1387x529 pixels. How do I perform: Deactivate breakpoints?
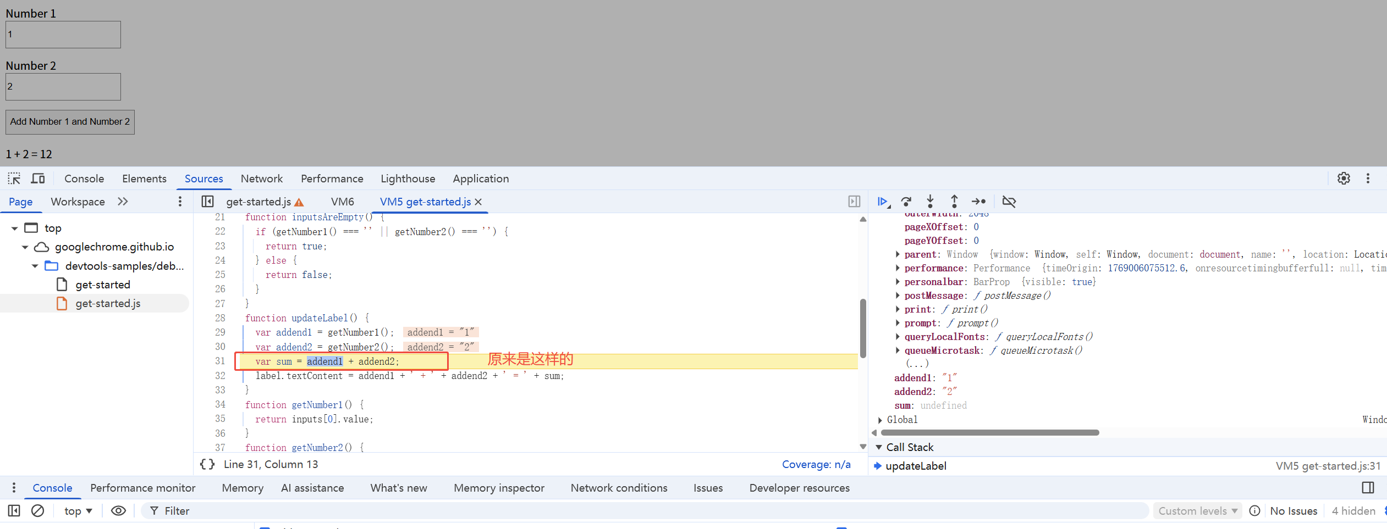(x=1009, y=202)
